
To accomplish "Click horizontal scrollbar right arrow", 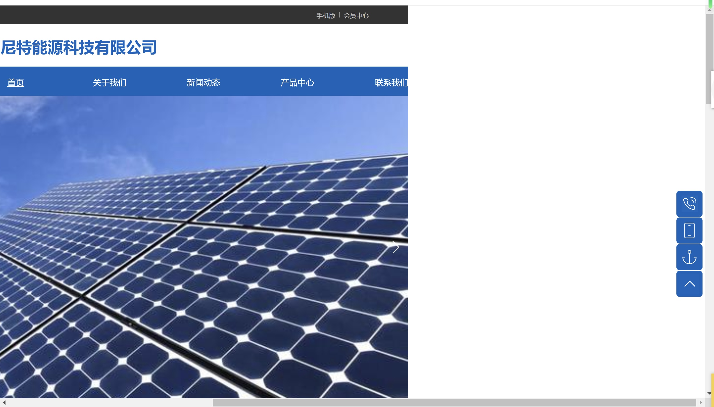I will click(700, 403).
